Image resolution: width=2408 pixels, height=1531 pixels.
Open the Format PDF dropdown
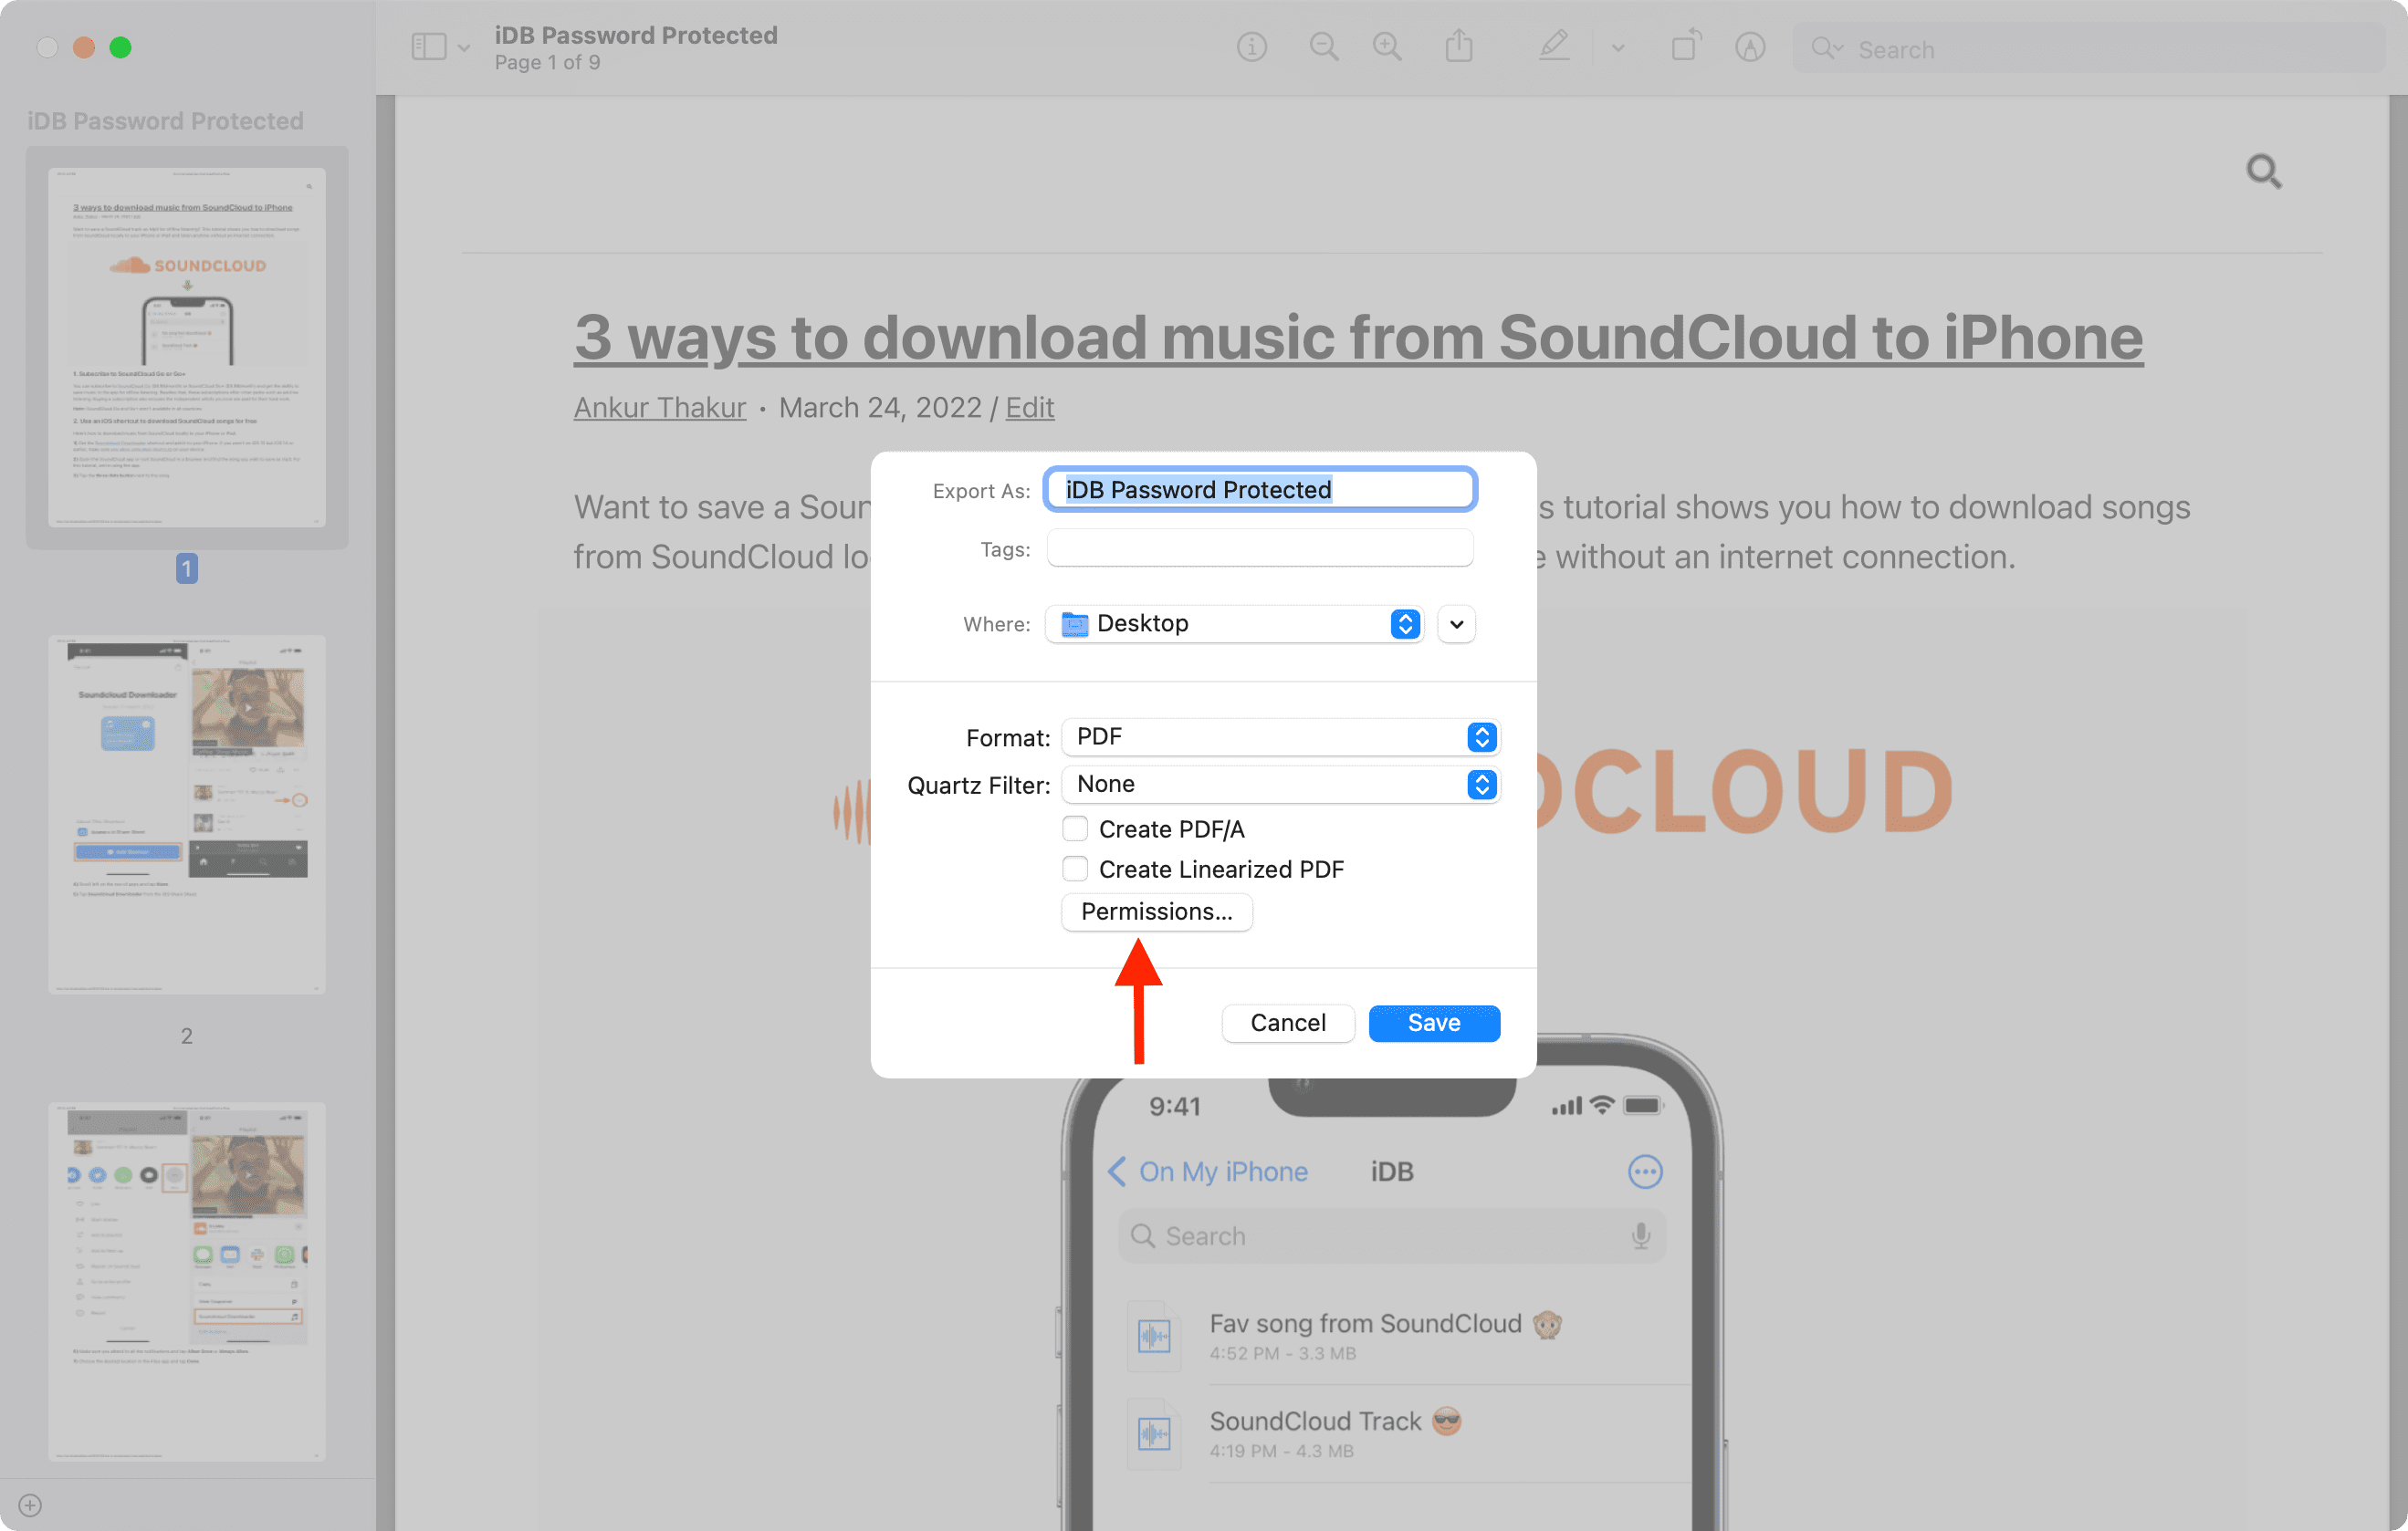pyautogui.click(x=1281, y=736)
